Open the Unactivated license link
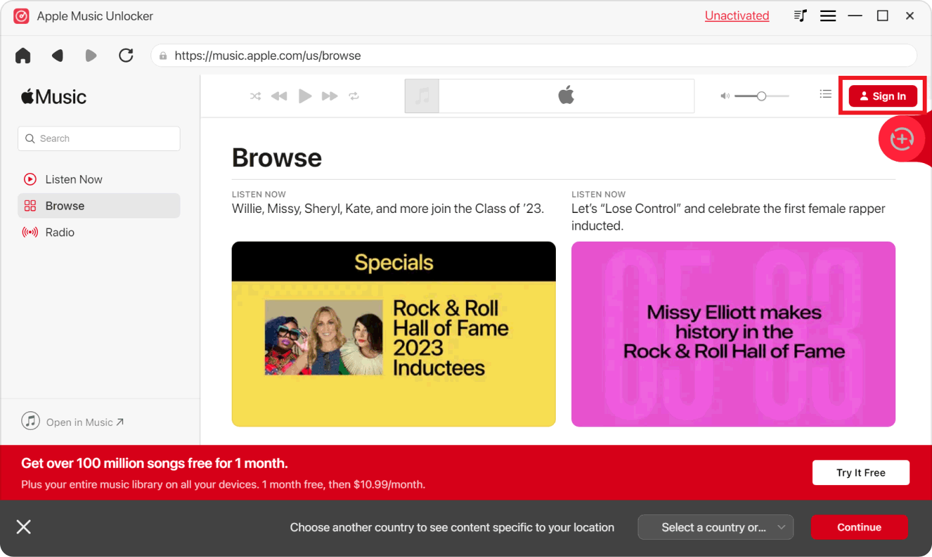The width and height of the screenshot is (932, 557). pyautogui.click(x=737, y=16)
